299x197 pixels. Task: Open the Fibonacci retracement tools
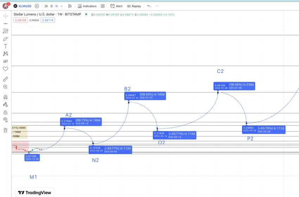pyautogui.click(x=5, y=31)
